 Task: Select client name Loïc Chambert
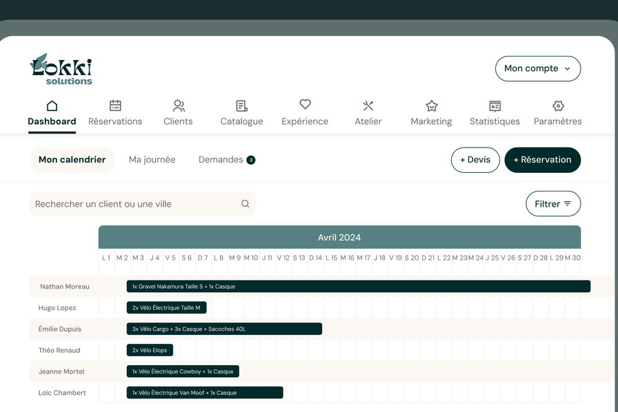(62, 393)
